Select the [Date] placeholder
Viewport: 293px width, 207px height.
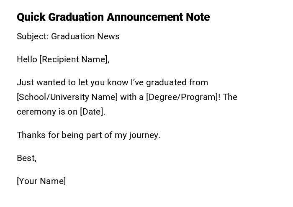tap(93, 112)
